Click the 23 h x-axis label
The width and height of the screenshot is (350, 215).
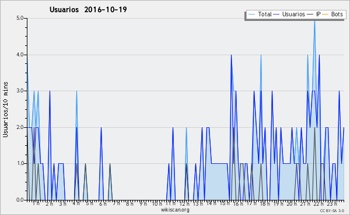coord(332,203)
